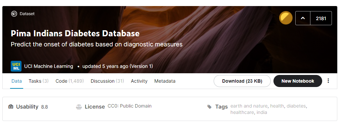Viewport: 343px width, 124px height.
Task: Open the Code tab
Action: 70,81
